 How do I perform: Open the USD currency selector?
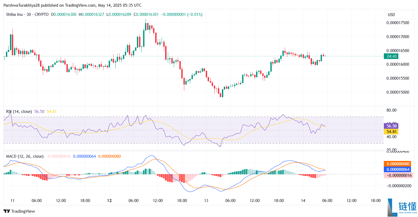tap(398, 15)
